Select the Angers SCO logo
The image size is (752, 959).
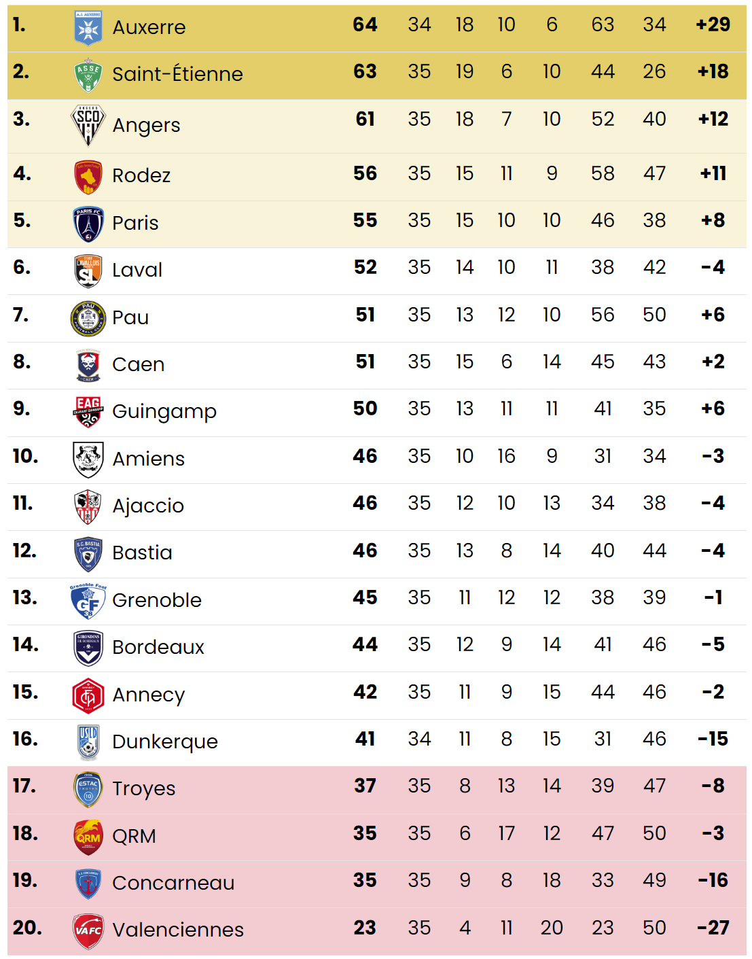tap(88, 125)
